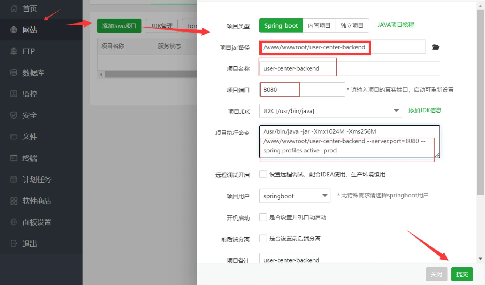Click the 设置远程调试 hint text
Screen dimensions: 485x285
[327, 174]
